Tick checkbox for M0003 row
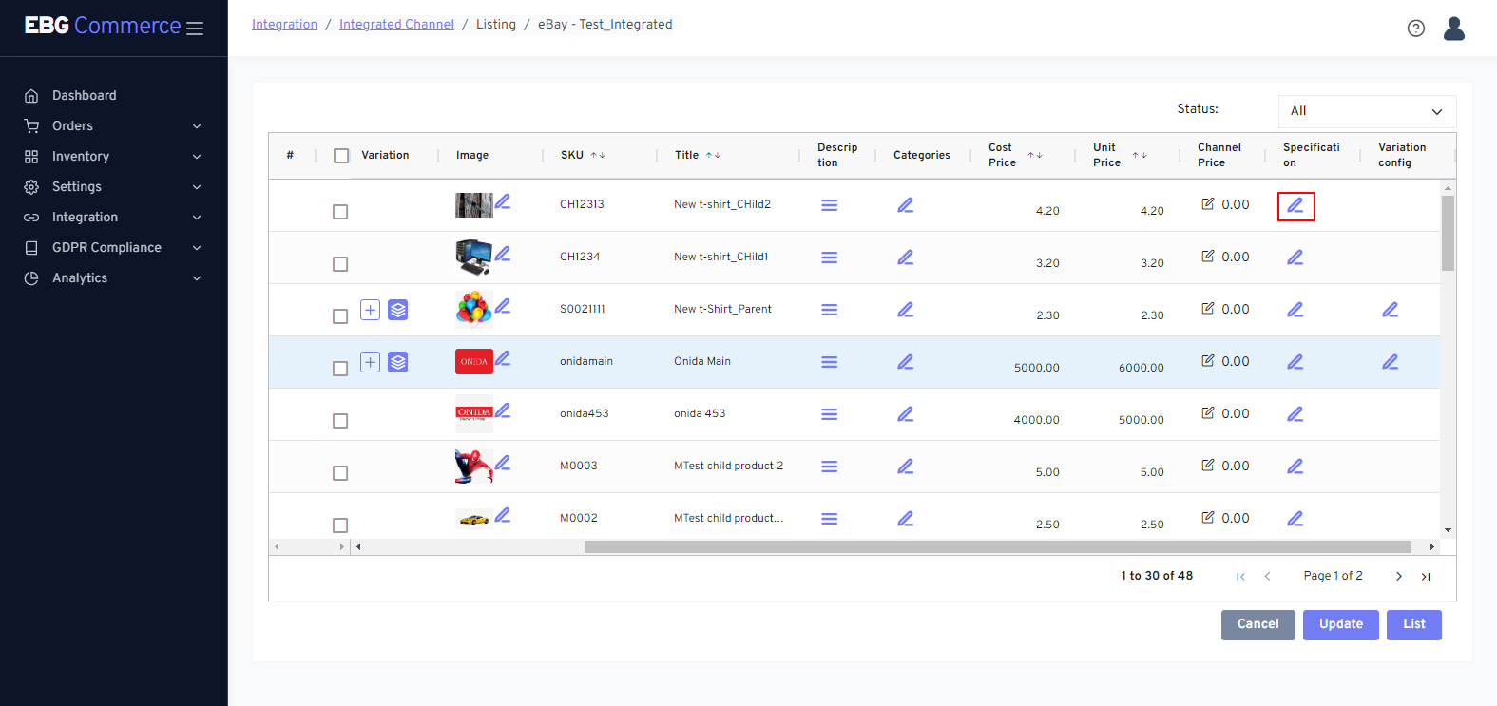Image resolution: width=1497 pixels, height=706 pixels. pos(340,473)
